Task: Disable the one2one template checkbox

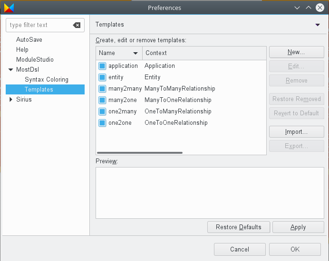Action: tap(102, 123)
